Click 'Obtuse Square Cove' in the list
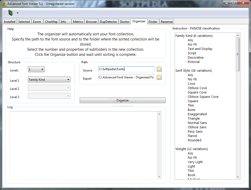The width and height of the screenshot is (251, 190). (x=203, y=97)
